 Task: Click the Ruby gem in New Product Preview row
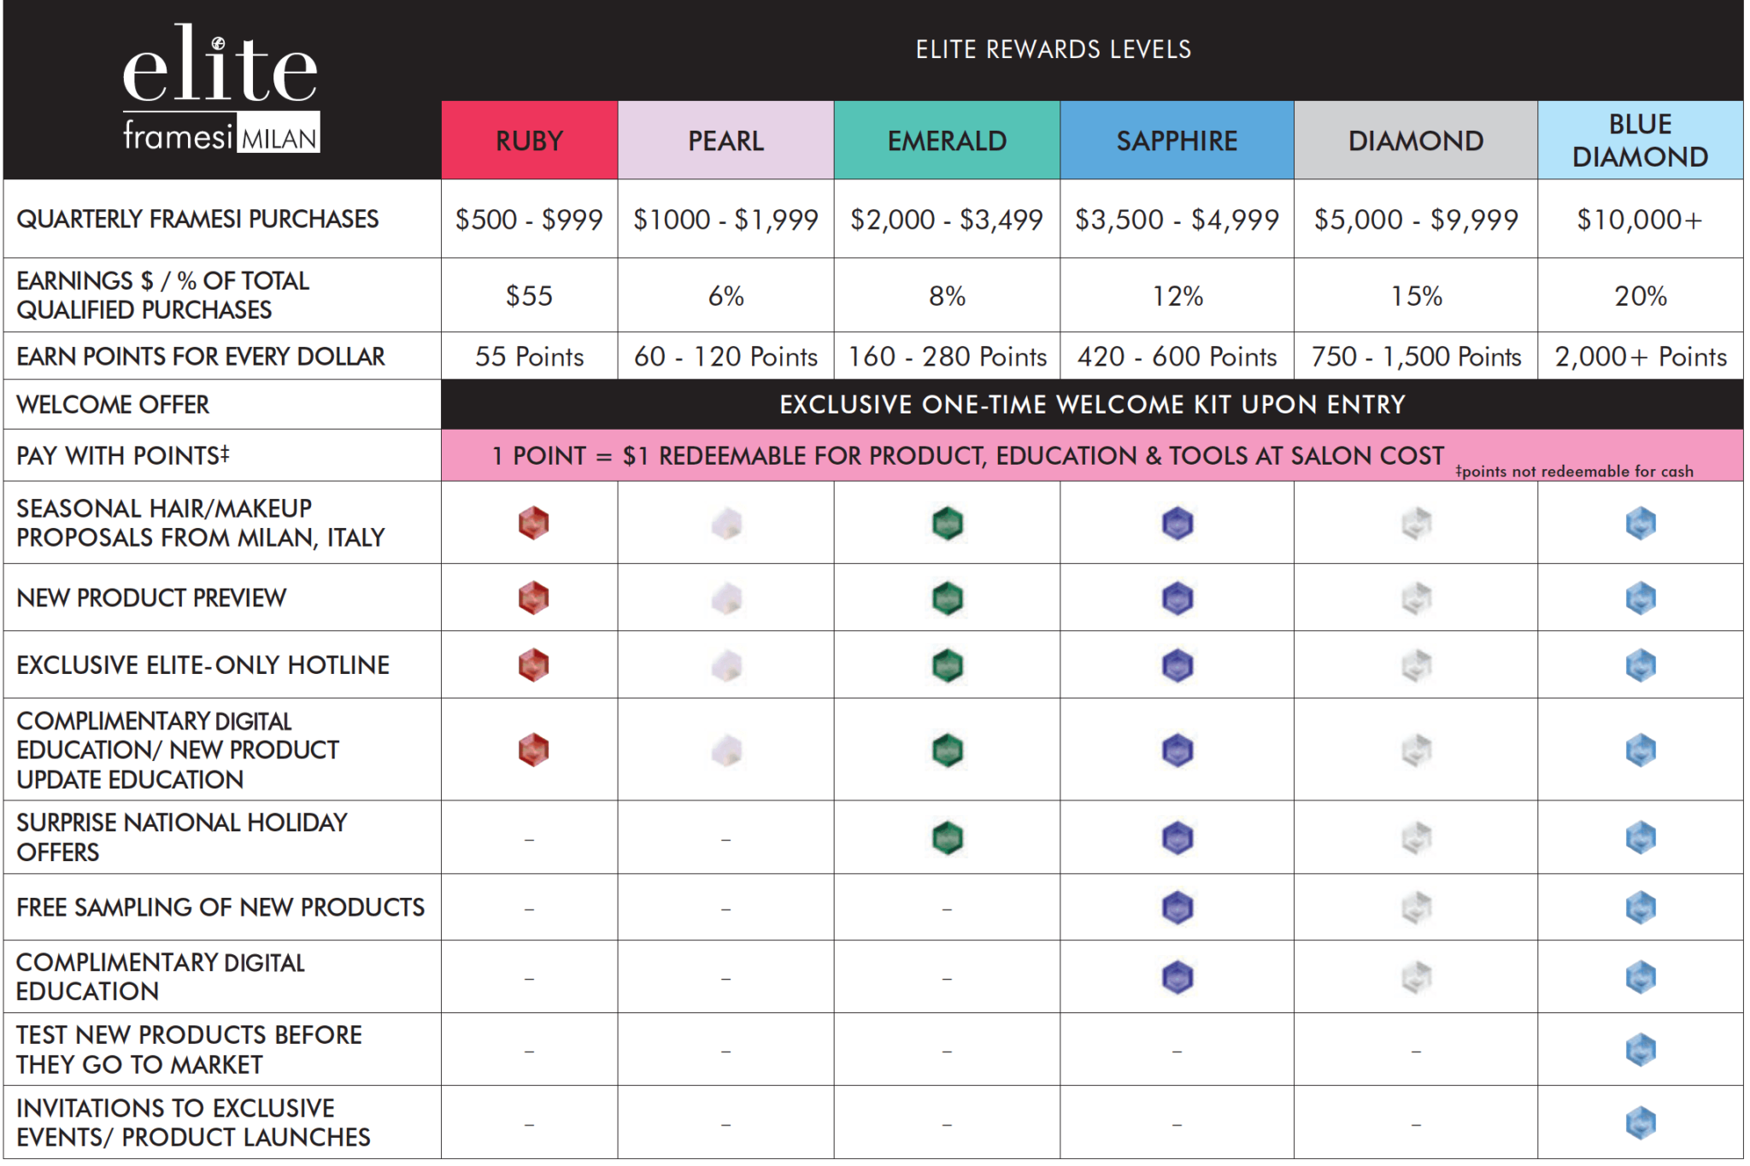(x=533, y=598)
